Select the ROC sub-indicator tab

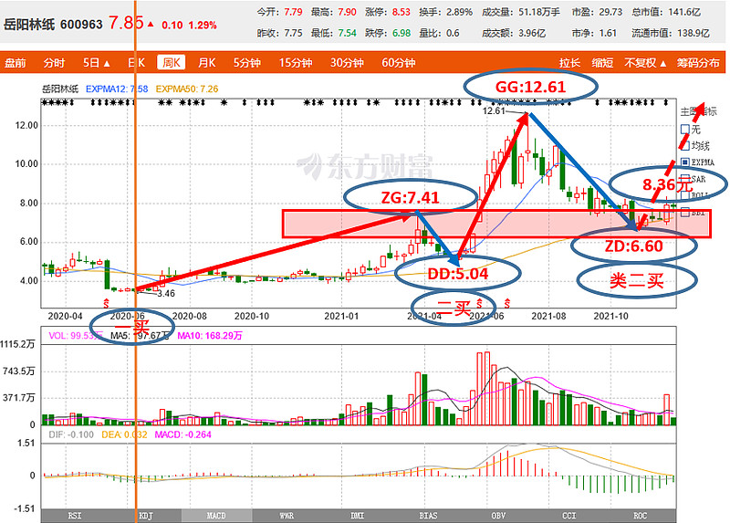tap(641, 516)
